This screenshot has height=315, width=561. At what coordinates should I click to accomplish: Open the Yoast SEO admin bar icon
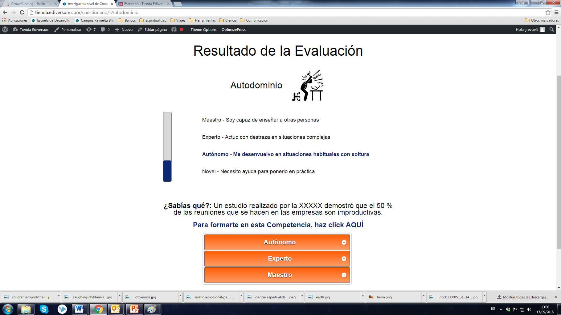(174, 30)
